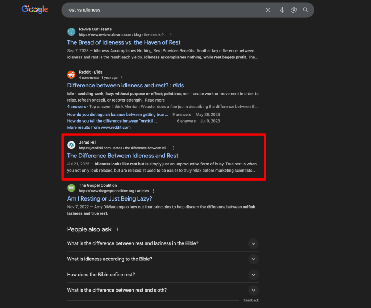Open 'The Difference Between Idleness and Rest' result
371x308 pixels.
pyautogui.click(x=122, y=155)
